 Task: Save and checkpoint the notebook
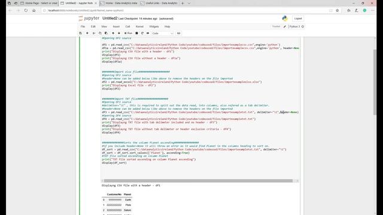coord(80,33)
